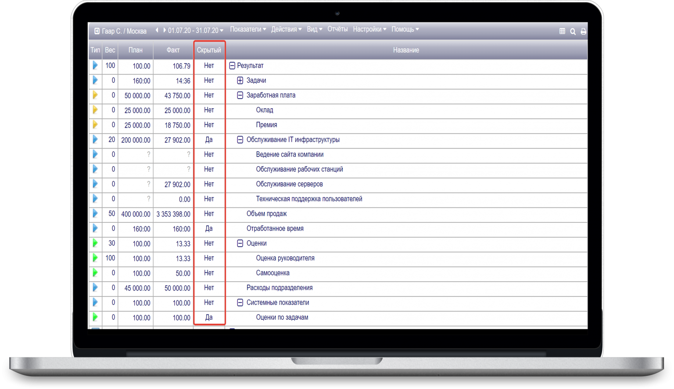Click blue type icon in Объем продаж row
This screenshot has height=389, width=674.
[95, 214]
